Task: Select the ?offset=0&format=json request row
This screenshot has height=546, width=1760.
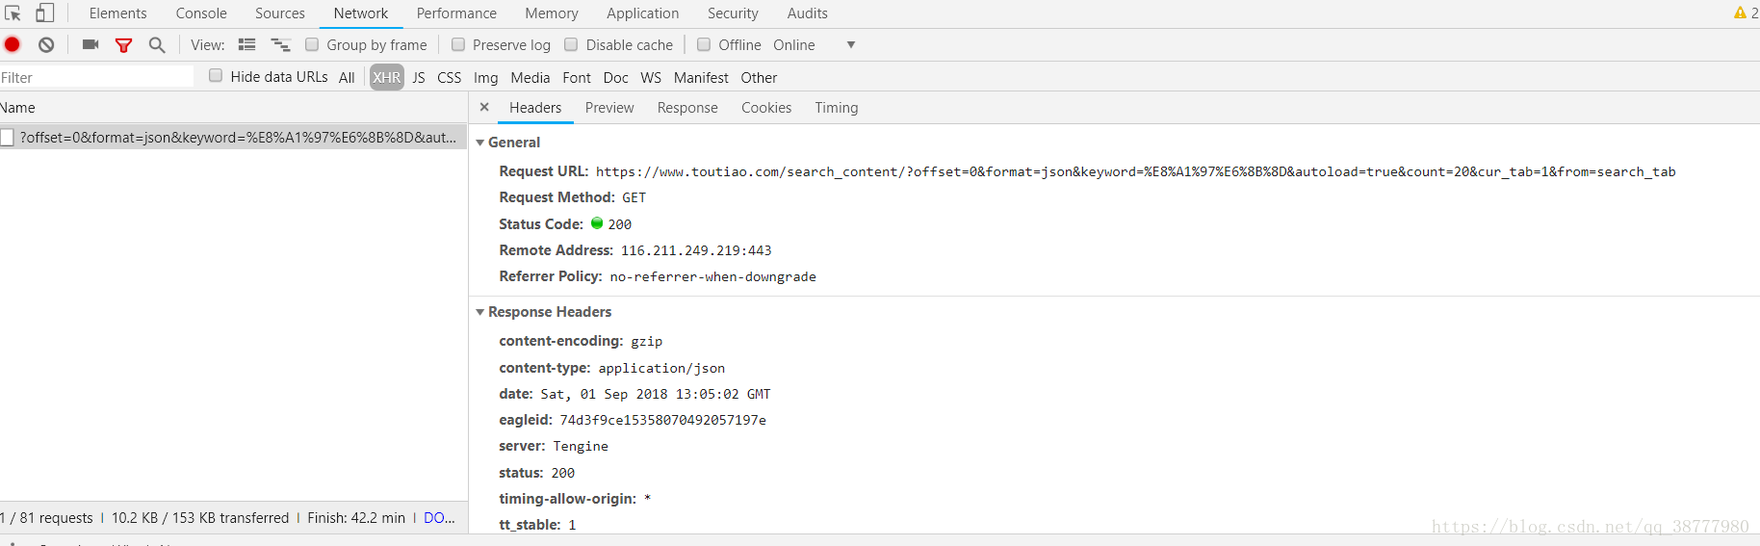Action: [234, 137]
